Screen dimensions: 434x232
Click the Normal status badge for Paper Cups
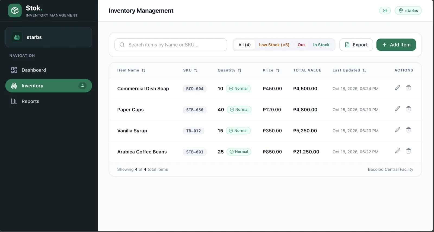pos(239,110)
